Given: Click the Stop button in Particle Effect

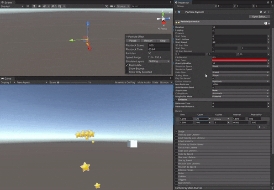Looking at the screenshot, I should click(163, 41).
